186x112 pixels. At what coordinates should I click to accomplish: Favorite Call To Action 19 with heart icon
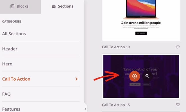pyautogui.click(x=178, y=47)
